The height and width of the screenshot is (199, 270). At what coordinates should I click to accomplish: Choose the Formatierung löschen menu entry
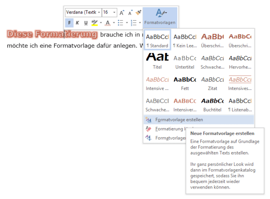[x=165, y=129]
